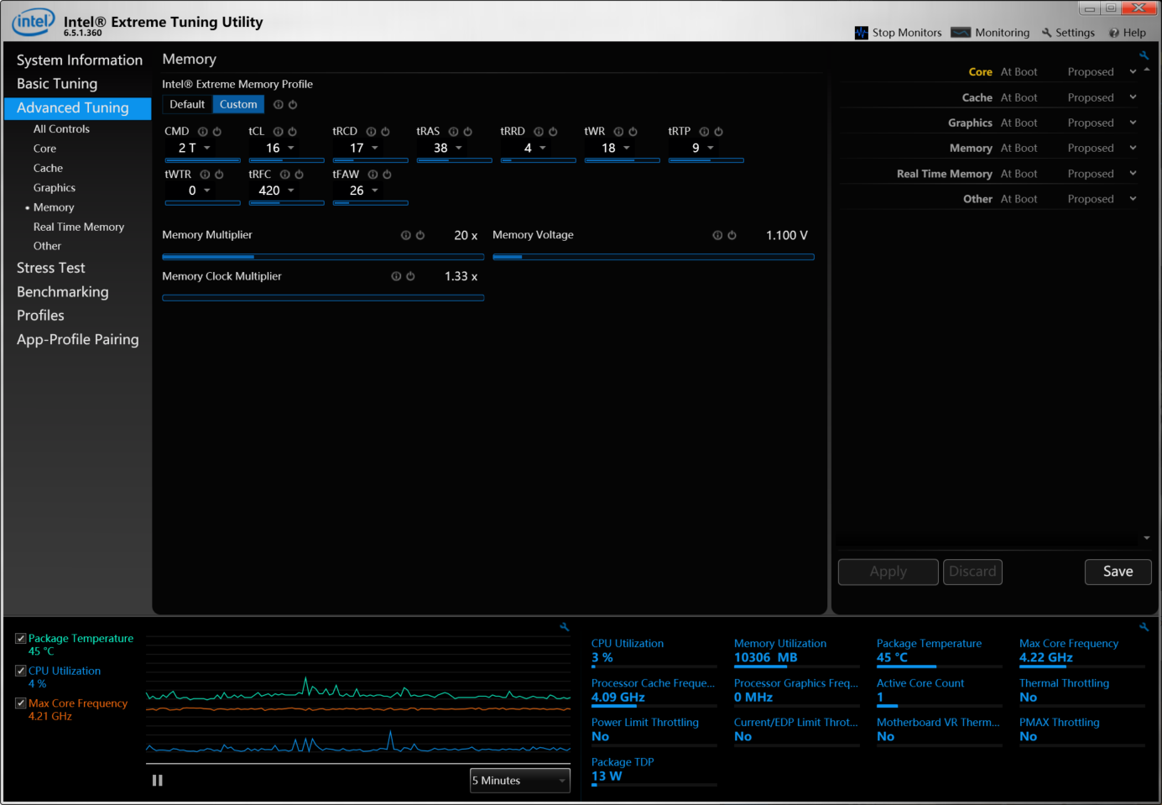Open Help in the top bar
The image size is (1162, 805).
pyautogui.click(x=1128, y=33)
